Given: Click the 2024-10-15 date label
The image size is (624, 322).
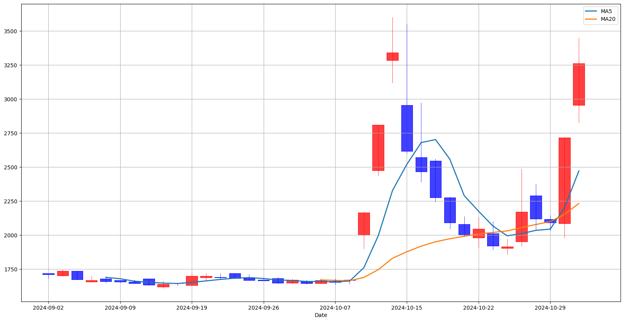Looking at the screenshot, I should [x=407, y=308].
